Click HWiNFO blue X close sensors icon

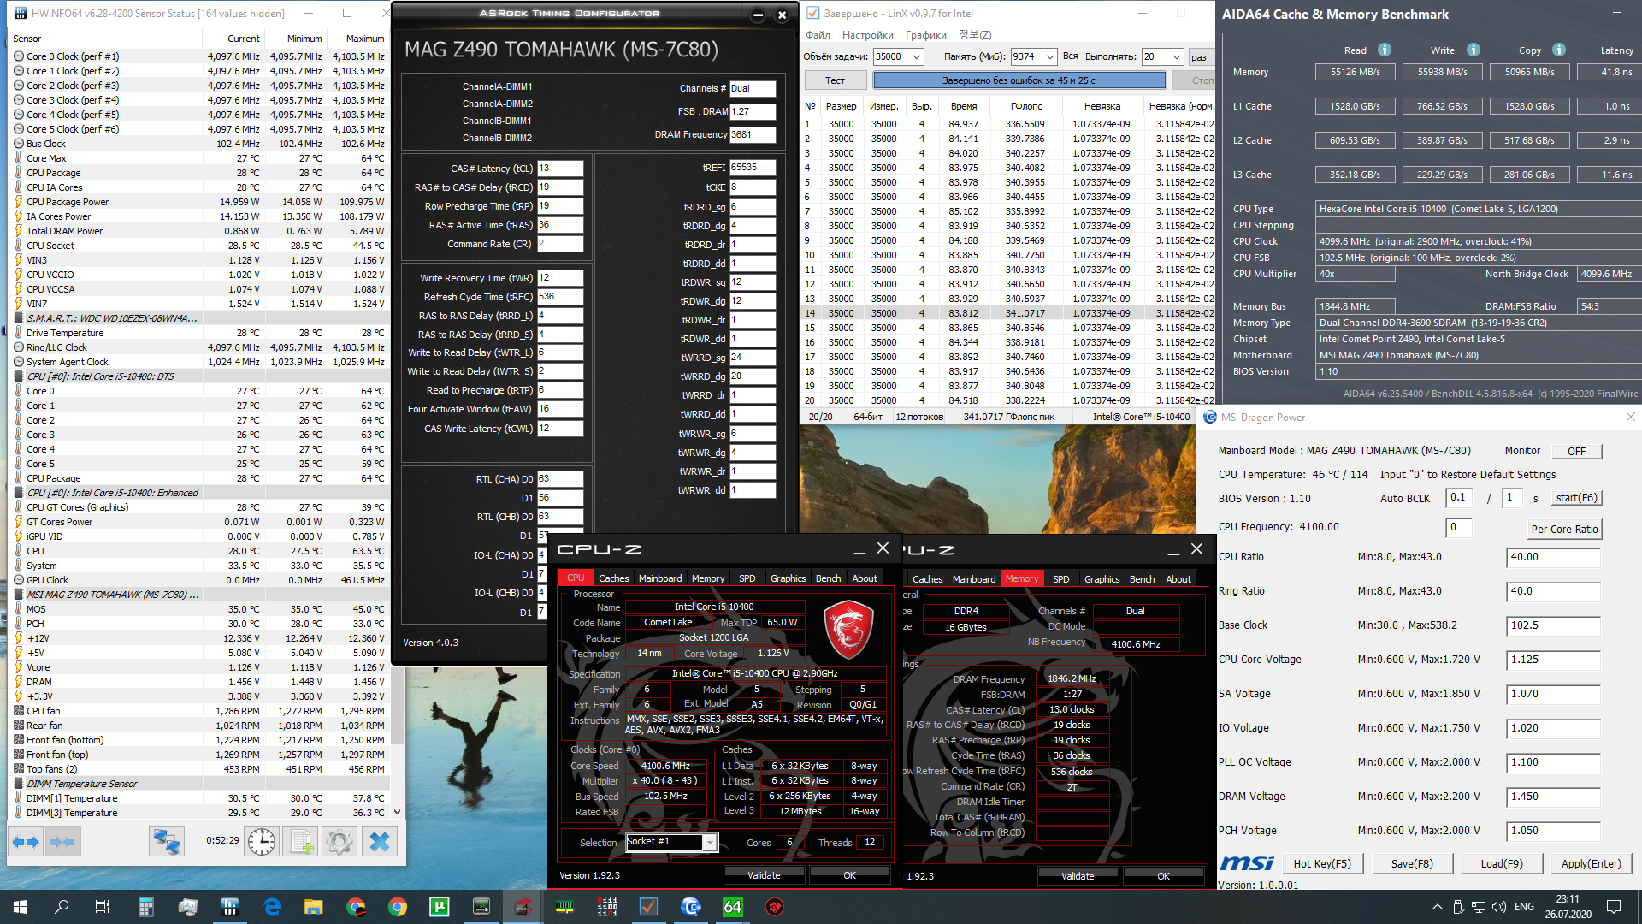pos(379,842)
